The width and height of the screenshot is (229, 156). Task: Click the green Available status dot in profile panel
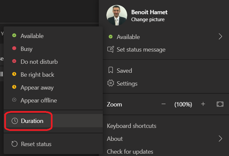[111, 37]
